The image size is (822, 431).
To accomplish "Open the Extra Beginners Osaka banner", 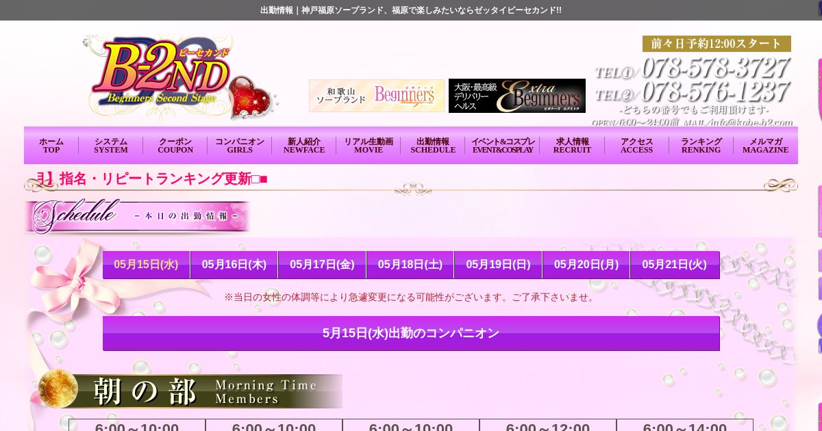I will (517, 96).
